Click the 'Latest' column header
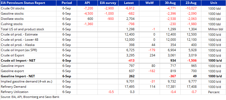Image resolution: width=226 pixels, height=100 pixels. (129, 3)
